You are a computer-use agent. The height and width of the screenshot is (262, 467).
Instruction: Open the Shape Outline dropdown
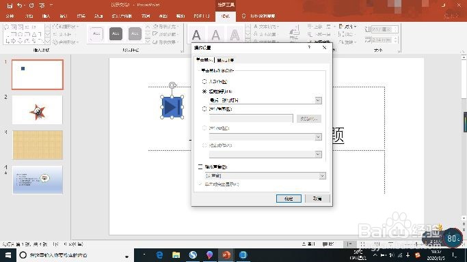pyautogui.click(x=165, y=35)
